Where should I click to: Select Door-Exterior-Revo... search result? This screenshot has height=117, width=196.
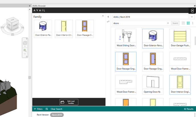click(x=153, y=39)
